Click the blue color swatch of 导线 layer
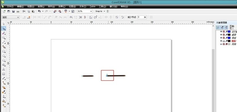Viewport: 237px width, 112px height. (229, 38)
